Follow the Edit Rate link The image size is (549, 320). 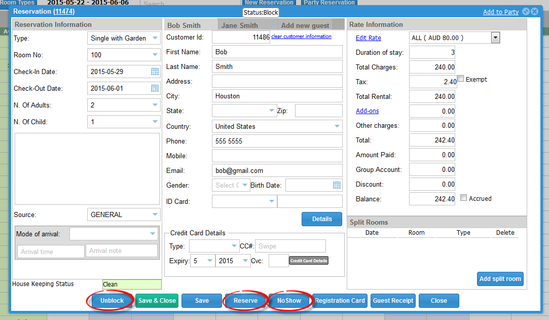369,38
